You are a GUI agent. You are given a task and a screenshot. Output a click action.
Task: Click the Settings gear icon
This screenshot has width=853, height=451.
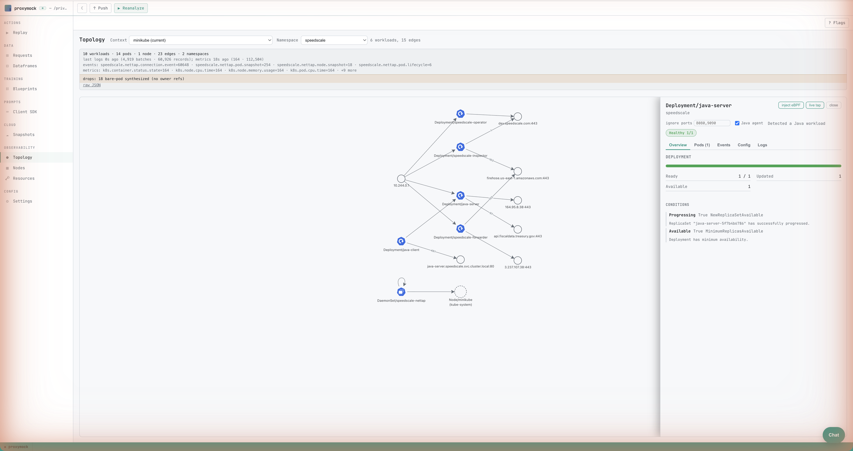click(7, 201)
